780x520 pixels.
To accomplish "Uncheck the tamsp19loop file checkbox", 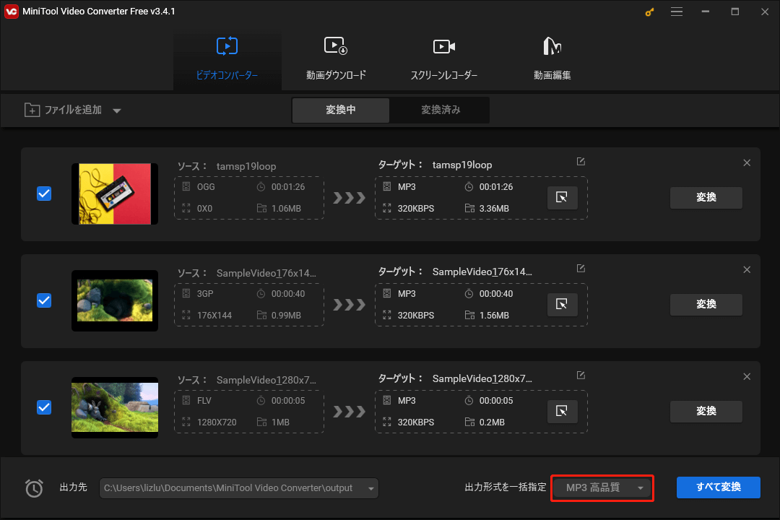I will pyautogui.click(x=44, y=194).
